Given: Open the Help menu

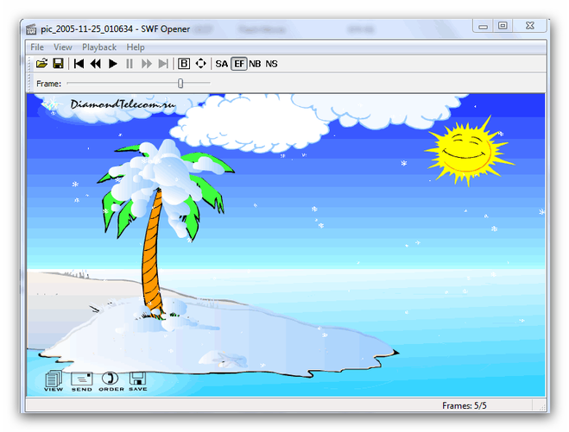Looking at the screenshot, I should point(136,47).
